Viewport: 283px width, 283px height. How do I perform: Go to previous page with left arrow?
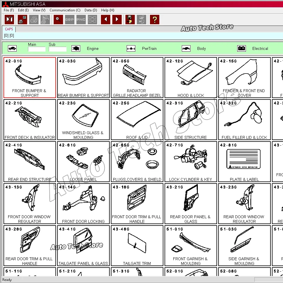(105, 20)
